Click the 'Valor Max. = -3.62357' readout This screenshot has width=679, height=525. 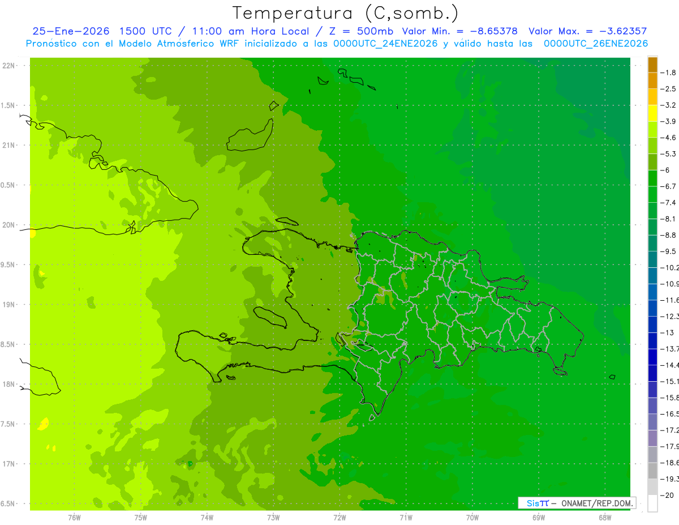[587, 32]
